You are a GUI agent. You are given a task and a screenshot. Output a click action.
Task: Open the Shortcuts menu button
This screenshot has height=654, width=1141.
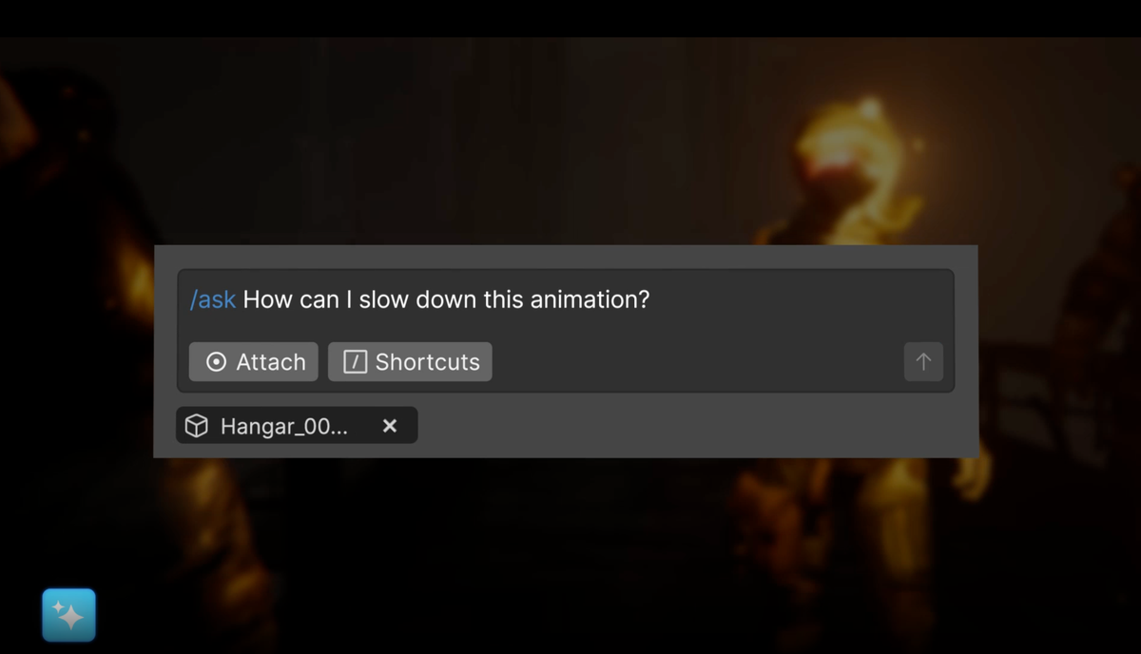click(410, 362)
